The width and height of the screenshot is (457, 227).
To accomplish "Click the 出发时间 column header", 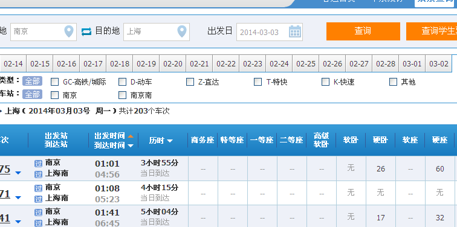I will (x=109, y=136).
